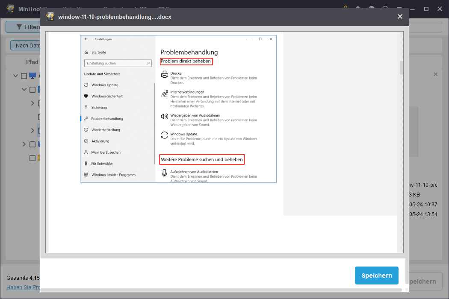The height and width of the screenshot is (299, 449).
Task: Select the Problembehandlung wrench icon in the sidebar
Action: coord(86,118)
